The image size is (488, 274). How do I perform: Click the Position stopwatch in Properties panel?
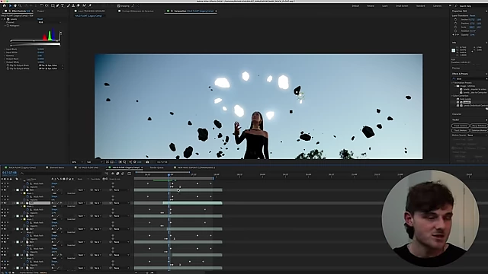point(456,24)
